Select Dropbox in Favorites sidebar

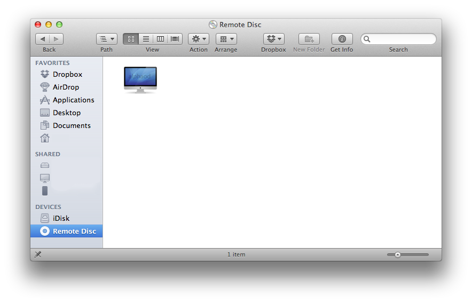[67, 74]
